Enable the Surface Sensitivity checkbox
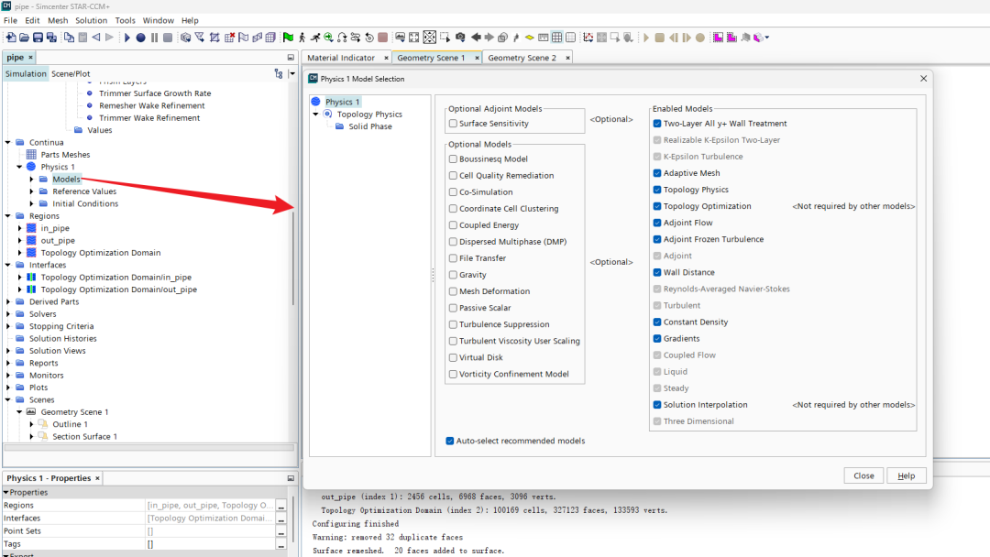The image size is (990, 557). click(453, 124)
